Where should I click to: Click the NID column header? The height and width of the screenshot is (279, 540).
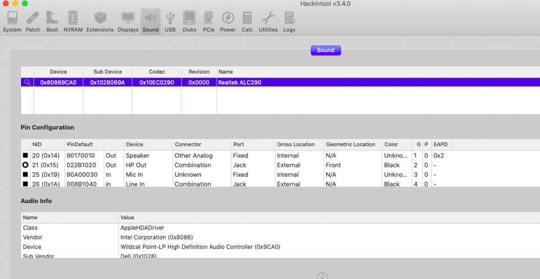click(48, 144)
